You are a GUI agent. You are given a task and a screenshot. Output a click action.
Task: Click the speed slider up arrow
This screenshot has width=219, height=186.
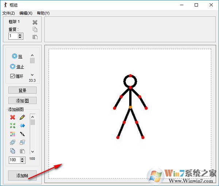coord(32,55)
